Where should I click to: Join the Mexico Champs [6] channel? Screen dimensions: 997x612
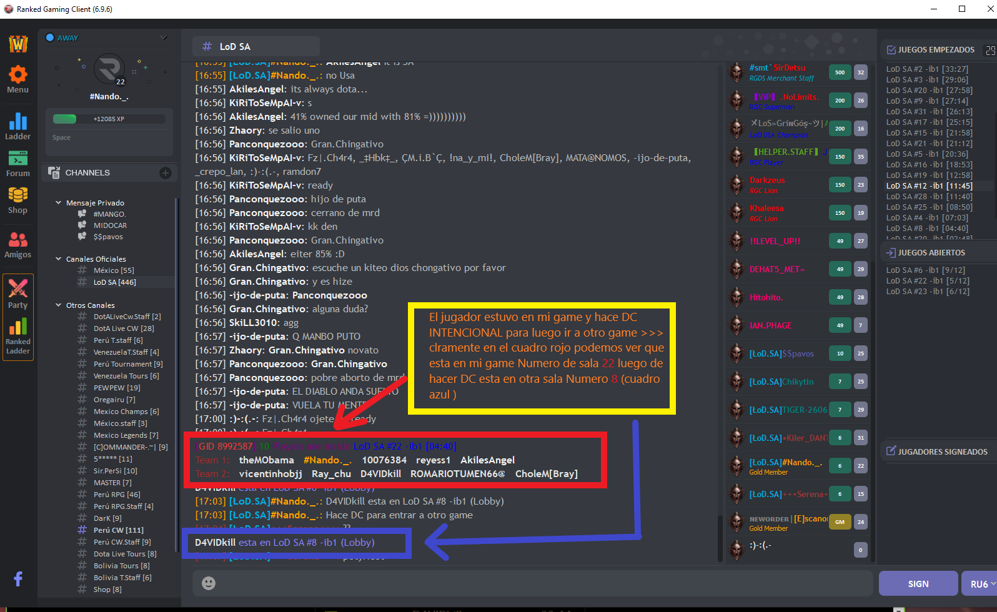point(126,412)
